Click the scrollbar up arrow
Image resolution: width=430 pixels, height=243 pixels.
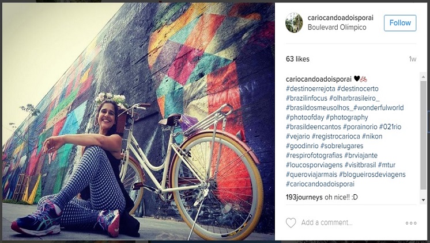[424, 77]
